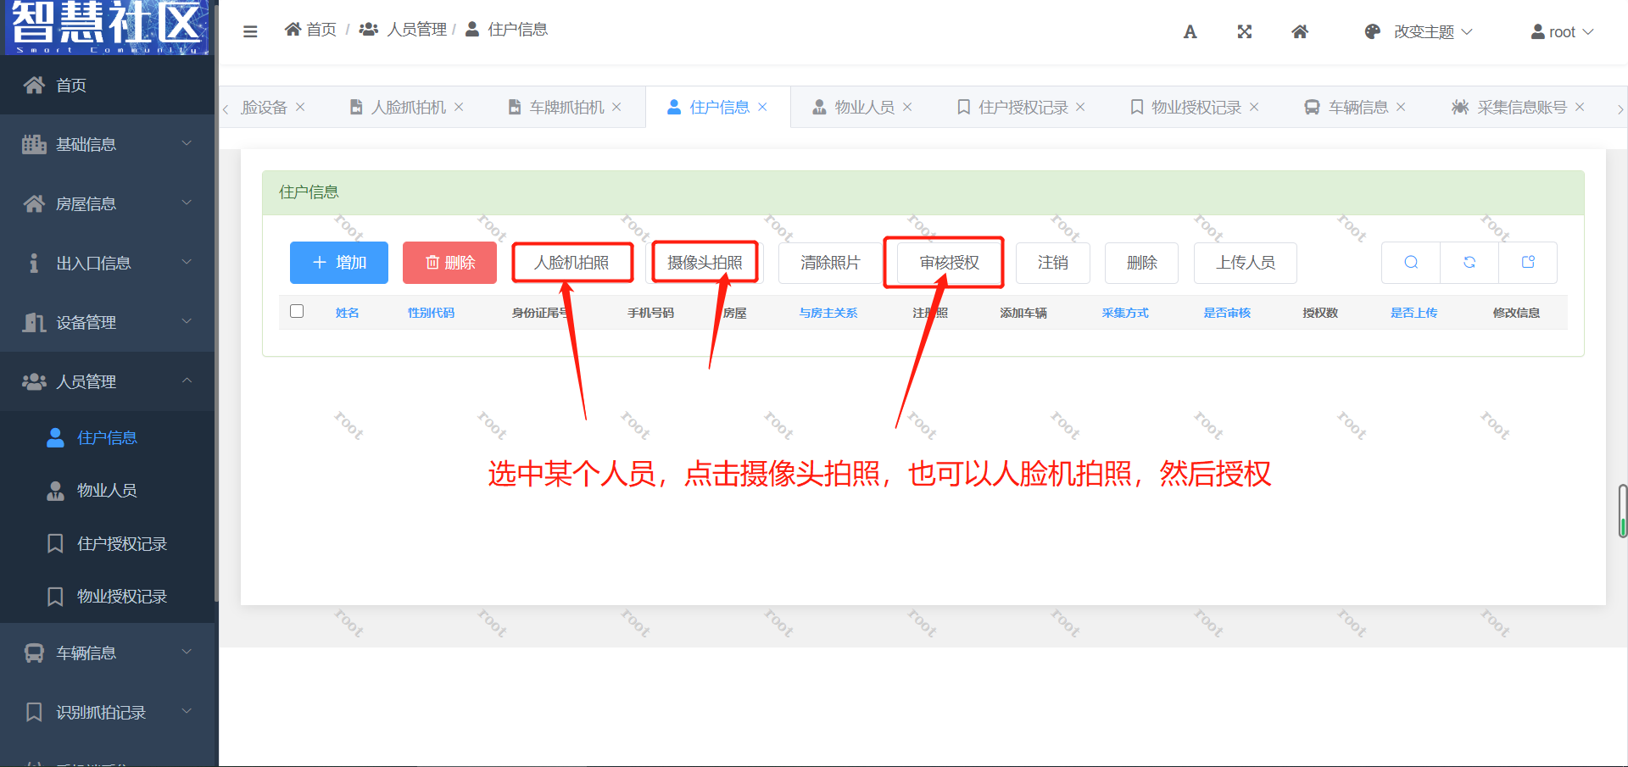Select the search icon in 住户信息 toolbar
Viewport: 1628px width, 767px height.
(1410, 263)
